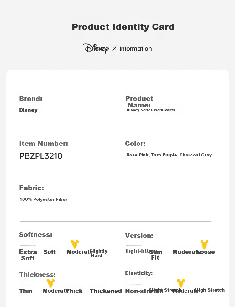Viewport: 235px width, 307px height.
Task: Click the Mickey marker on Elasticity scale
Action: (181, 283)
